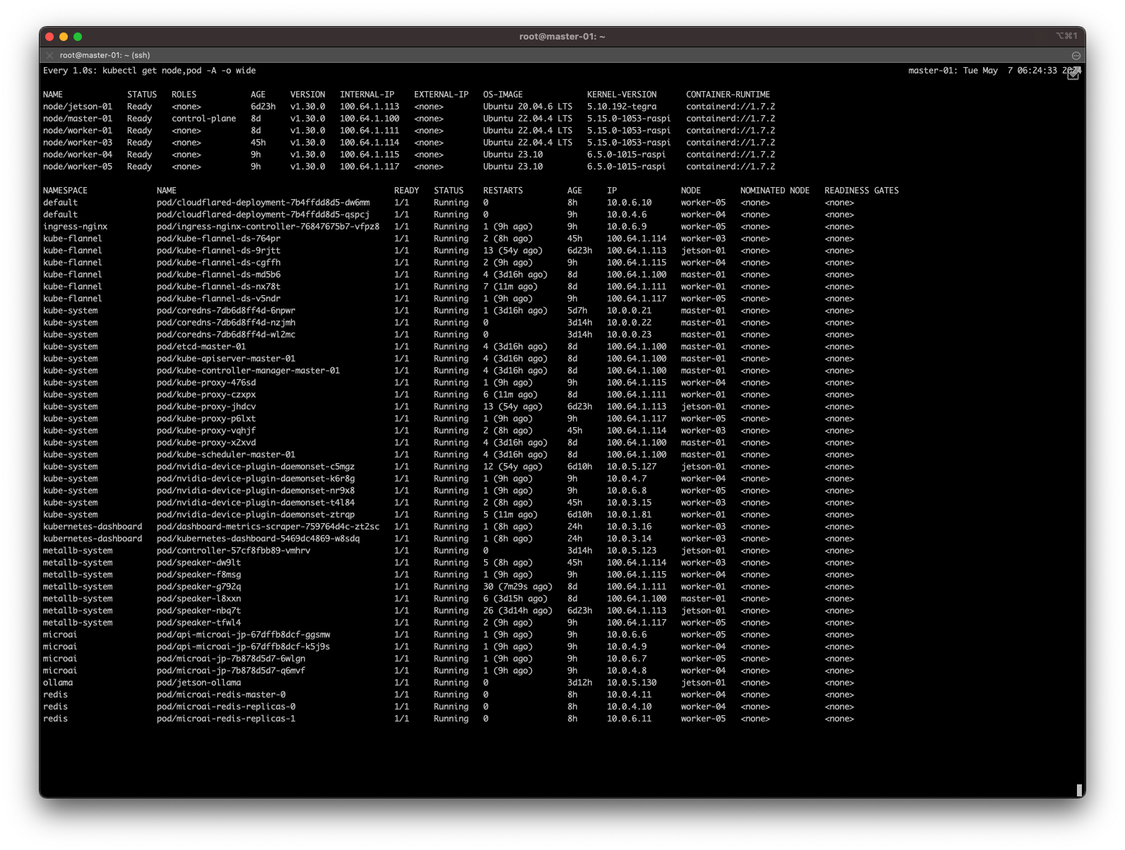The image size is (1125, 850).
Task: Click the '26 (3d14h ago)' restarts value
Action: [518, 611]
